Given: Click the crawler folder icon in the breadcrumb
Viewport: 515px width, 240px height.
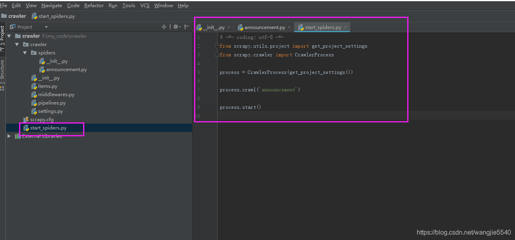Looking at the screenshot, I should coord(4,16).
